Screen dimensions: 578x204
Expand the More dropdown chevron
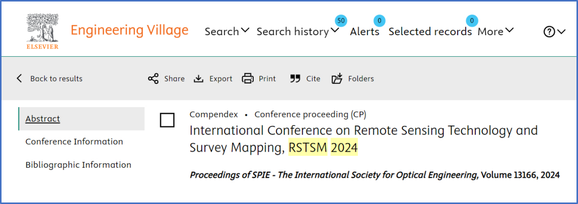510,31
